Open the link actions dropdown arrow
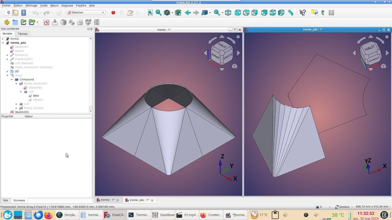The height and width of the screenshot is (220, 392). tap(37, 22)
